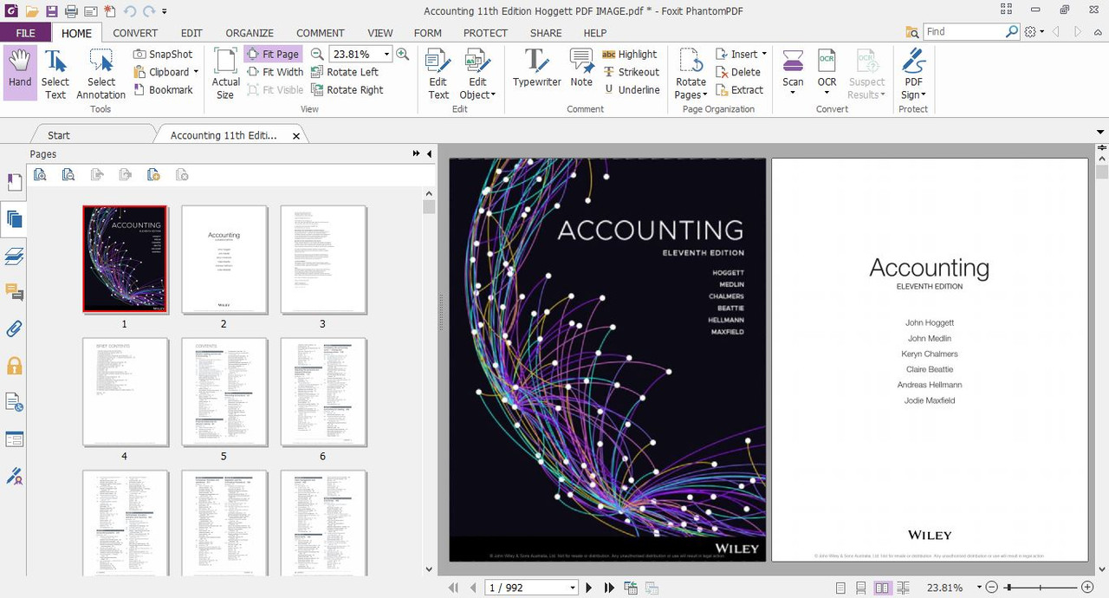Click the status bar zoom out button
This screenshot has height=598, width=1109.
coord(992,588)
